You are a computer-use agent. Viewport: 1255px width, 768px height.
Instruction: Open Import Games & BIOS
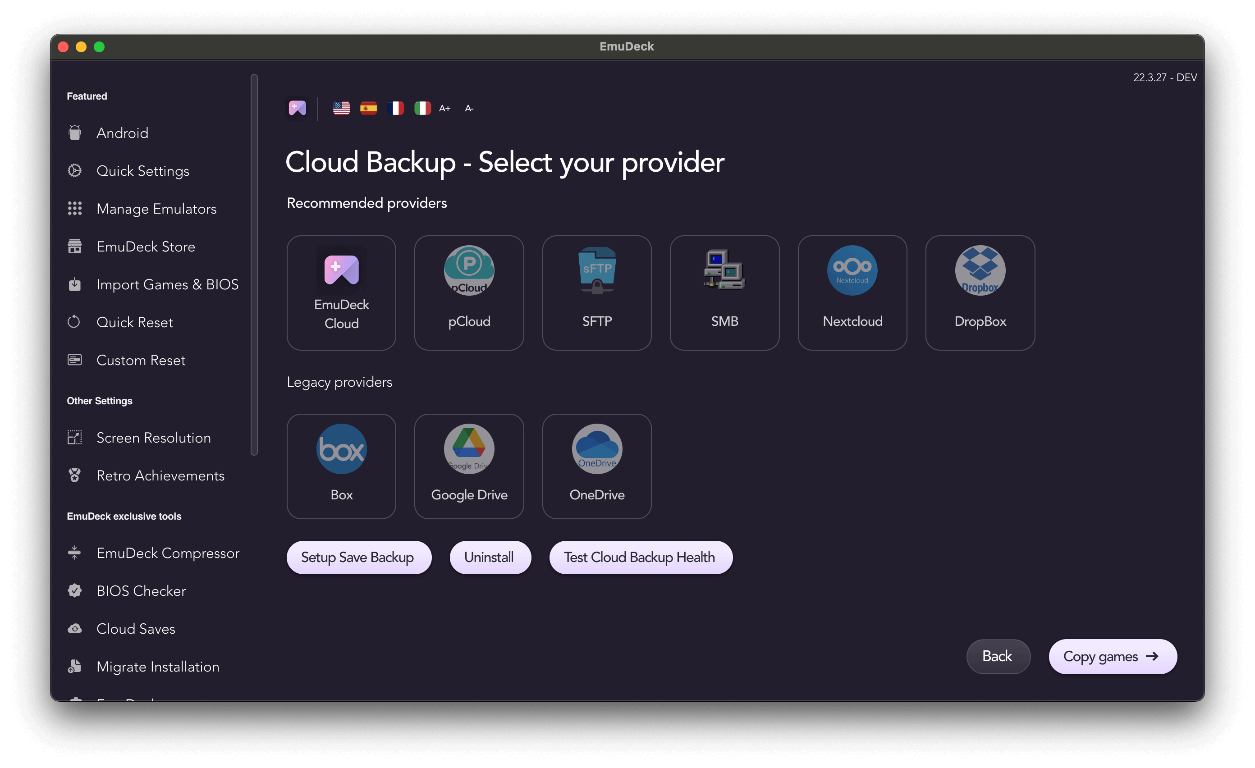tap(153, 284)
